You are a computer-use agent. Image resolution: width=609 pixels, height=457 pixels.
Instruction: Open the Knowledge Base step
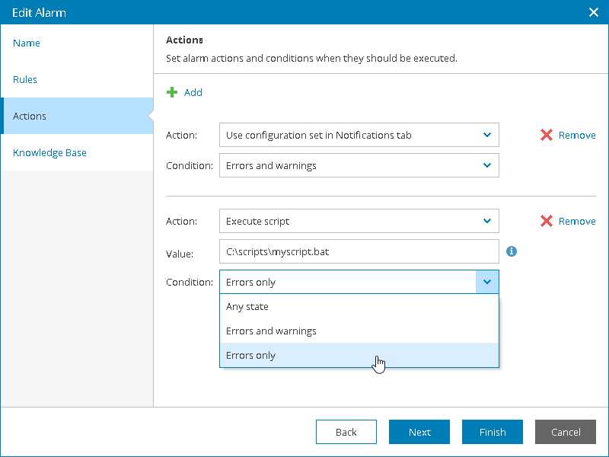point(49,153)
